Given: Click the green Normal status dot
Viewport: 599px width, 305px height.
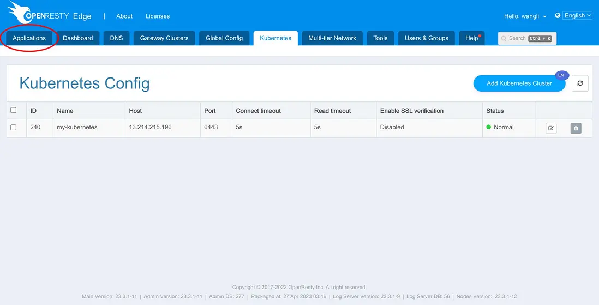Looking at the screenshot, I should 489,127.
